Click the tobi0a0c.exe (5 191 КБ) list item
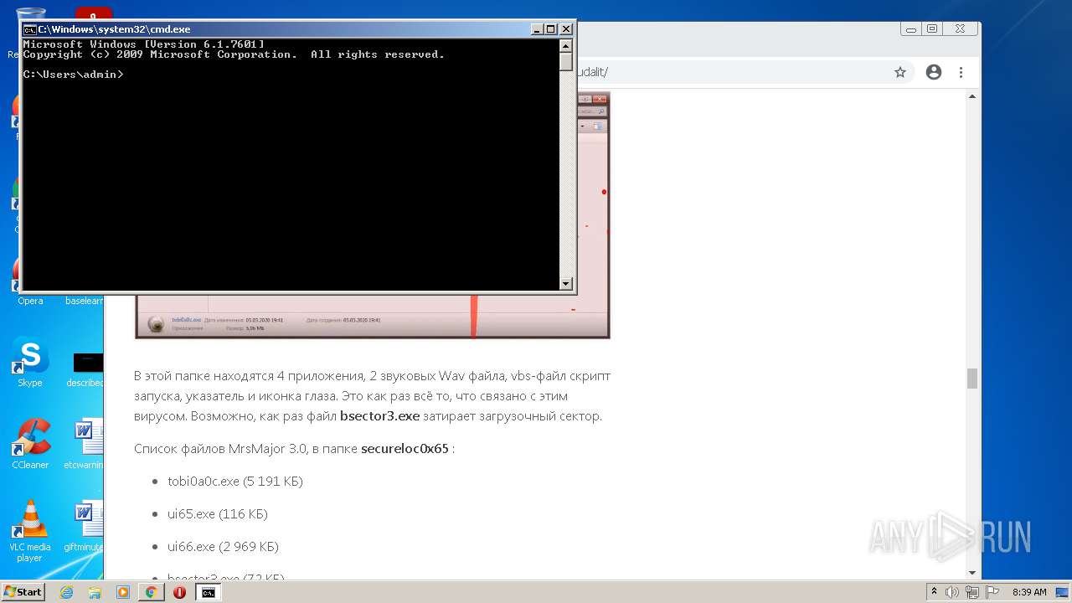 (x=235, y=481)
